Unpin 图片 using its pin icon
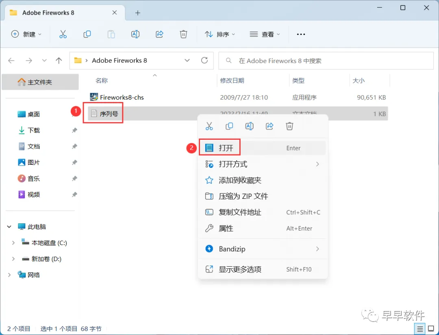Image resolution: width=439 pixels, height=335 pixels. click(x=74, y=163)
